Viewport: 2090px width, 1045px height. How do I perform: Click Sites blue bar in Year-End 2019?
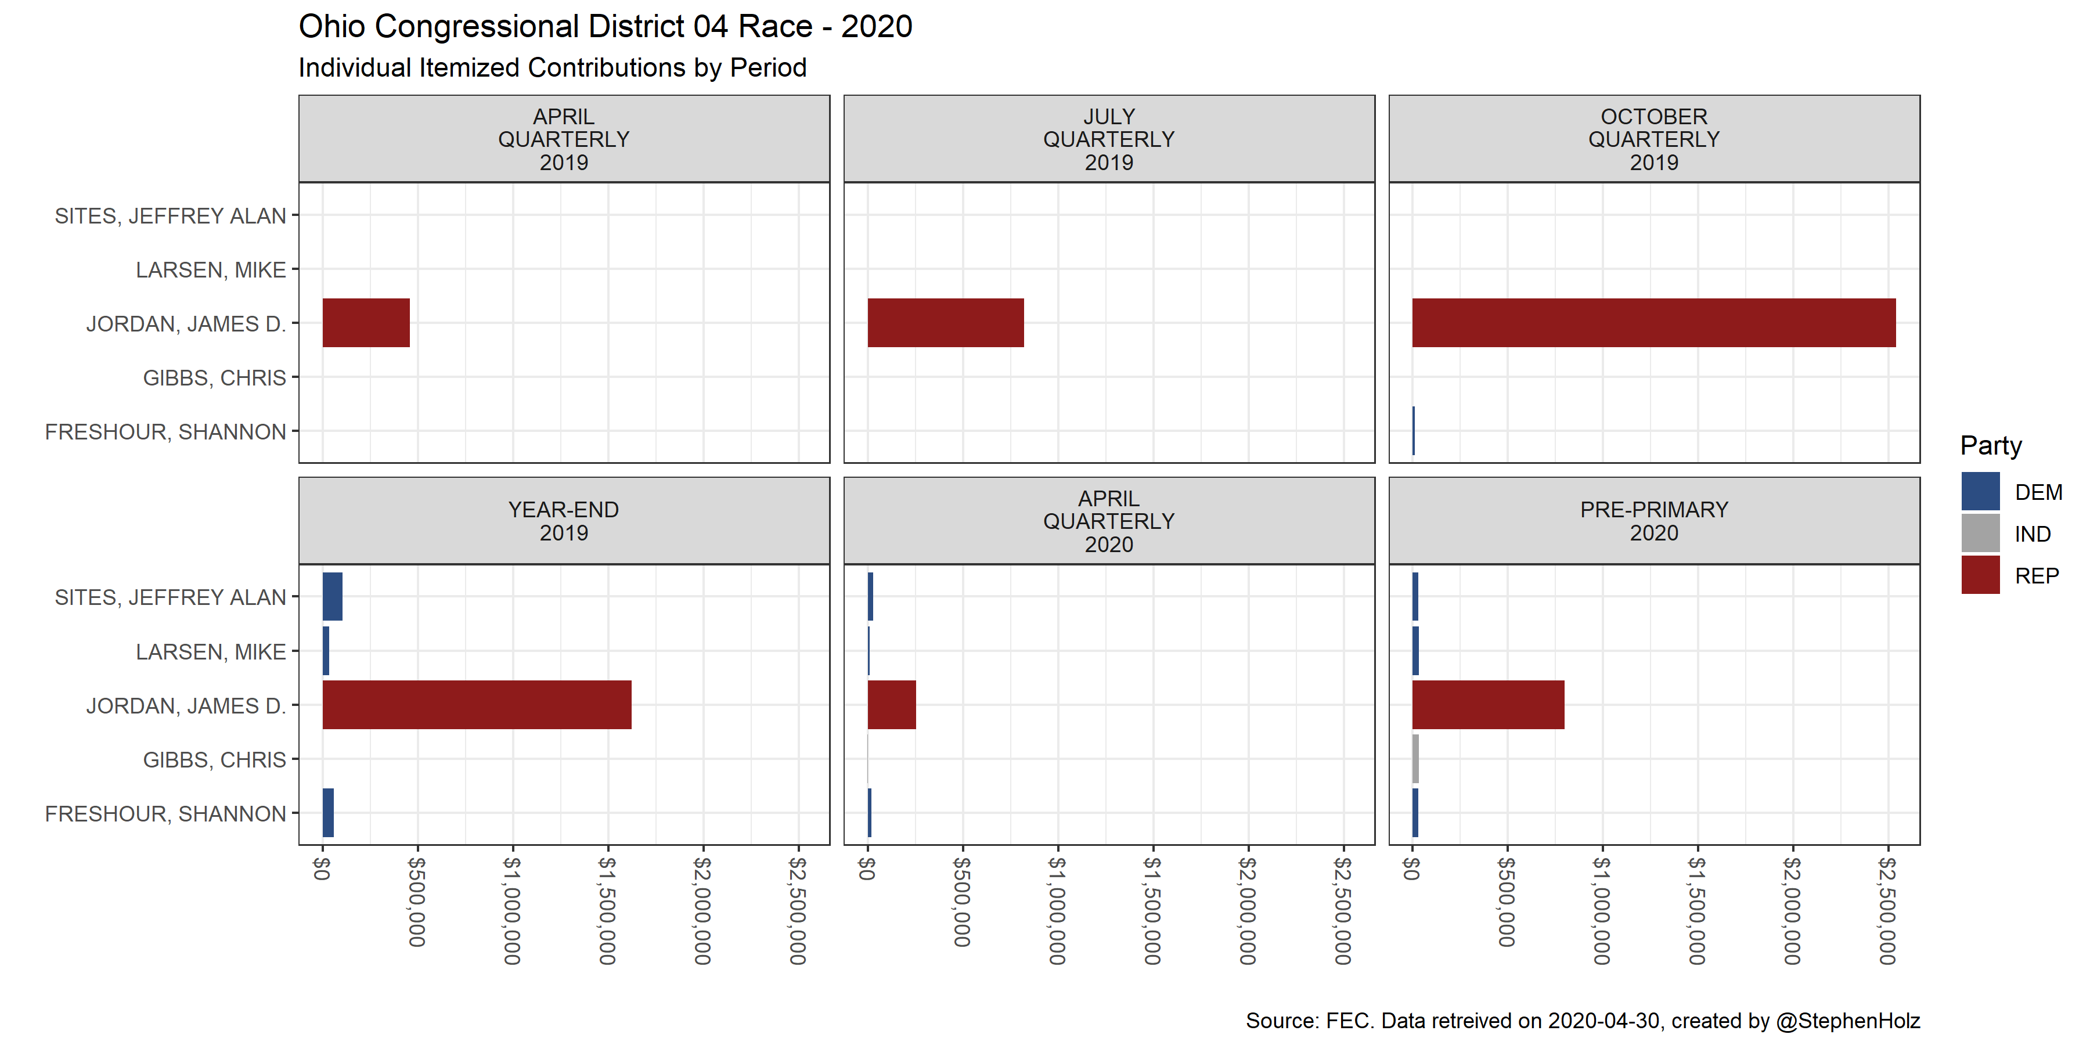(333, 596)
